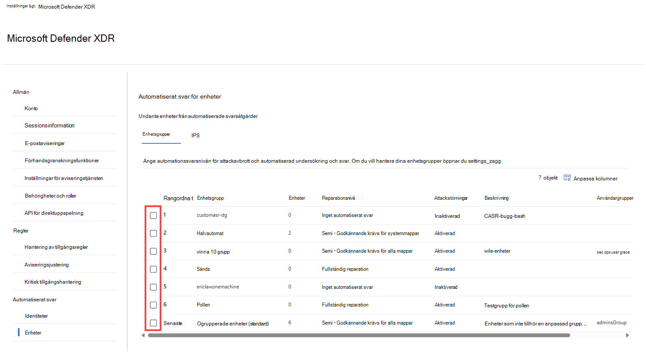Click the Attackstörningar column header
The image size is (646, 353).
coord(451,198)
